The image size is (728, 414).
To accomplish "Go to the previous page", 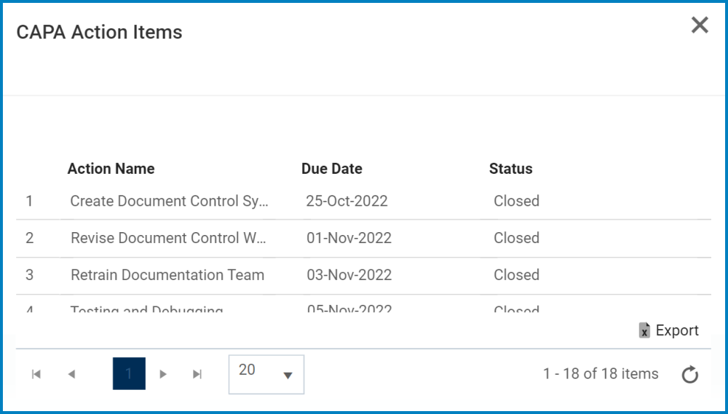I will (71, 374).
